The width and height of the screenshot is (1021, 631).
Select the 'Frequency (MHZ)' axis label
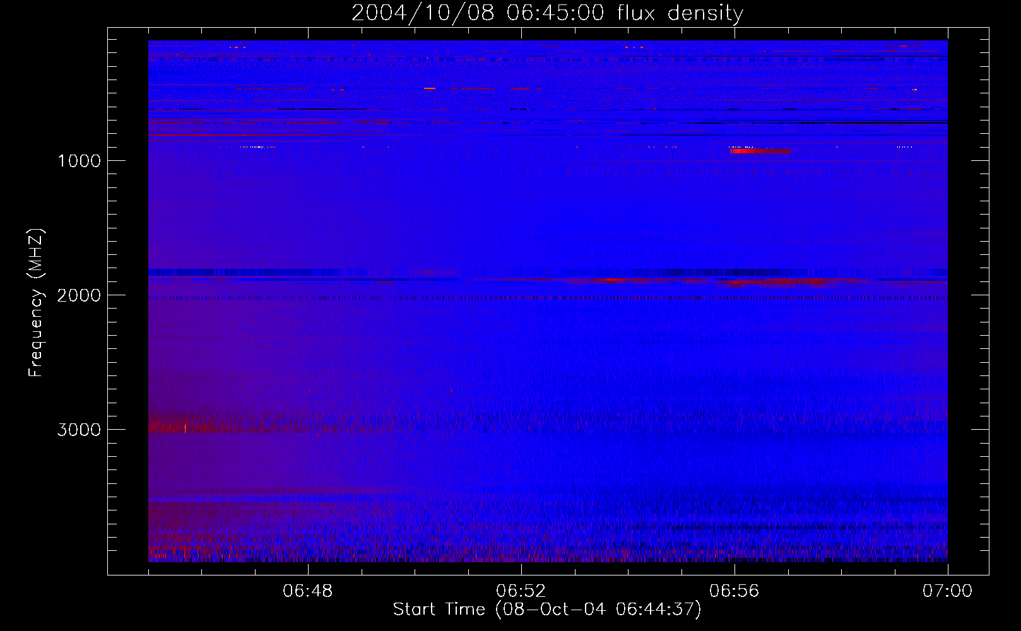click(x=37, y=303)
